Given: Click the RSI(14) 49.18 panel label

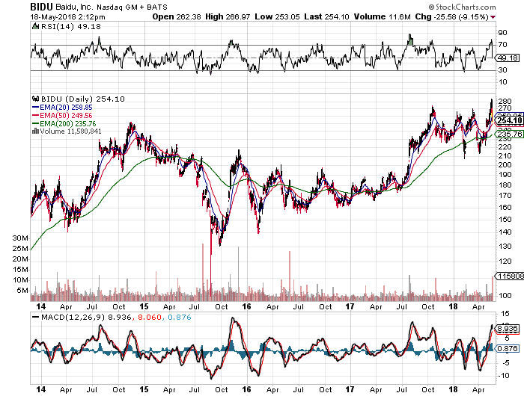Looking at the screenshot, I should [71, 26].
